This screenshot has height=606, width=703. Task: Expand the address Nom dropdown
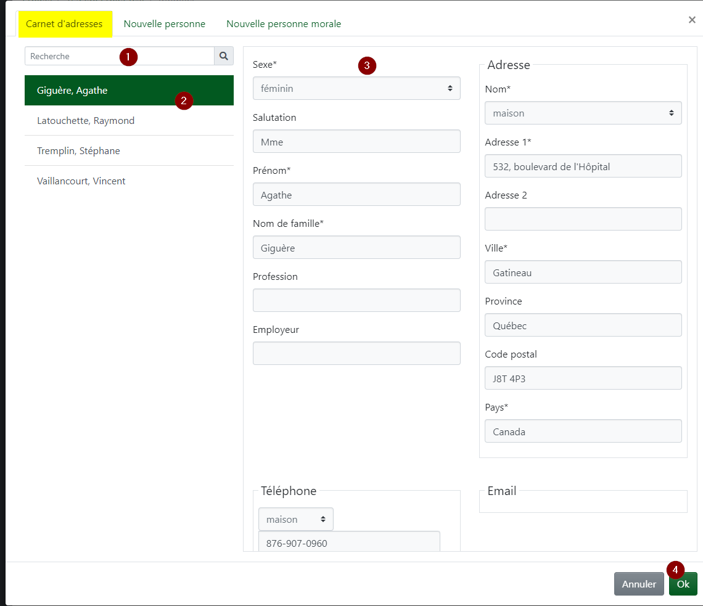pyautogui.click(x=583, y=113)
